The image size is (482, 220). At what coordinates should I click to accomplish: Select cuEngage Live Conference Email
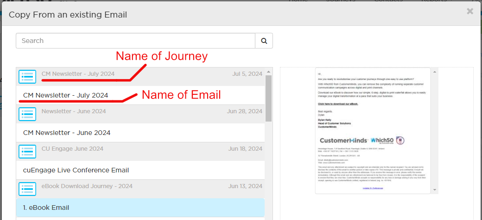[140, 170]
